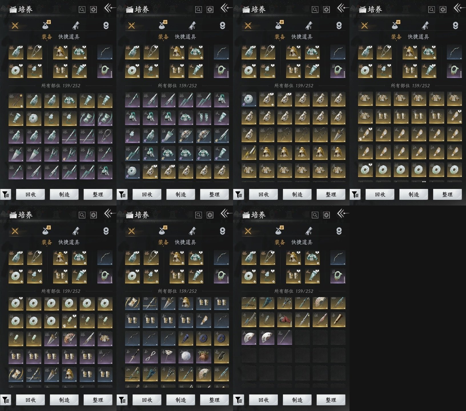Click the back arrow in the bottom-right panel
This screenshot has height=411, width=466.
342,213
